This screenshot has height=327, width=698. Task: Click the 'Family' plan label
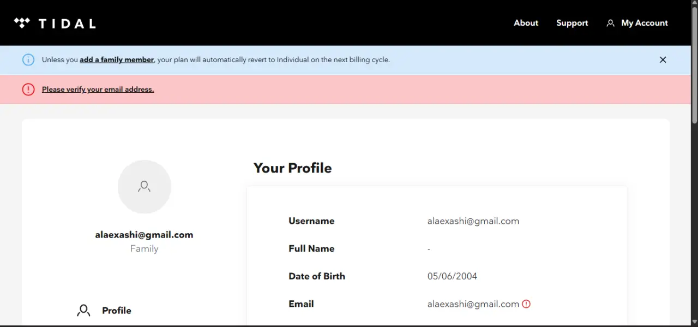[x=144, y=248]
